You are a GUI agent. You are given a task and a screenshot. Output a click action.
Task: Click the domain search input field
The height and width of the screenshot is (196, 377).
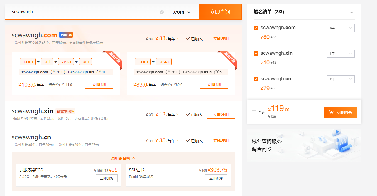point(85,12)
